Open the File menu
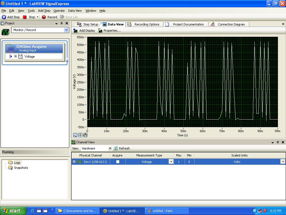Image resolution: width=286 pixels, height=215 pixels. pyautogui.click(x=4, y=11)
